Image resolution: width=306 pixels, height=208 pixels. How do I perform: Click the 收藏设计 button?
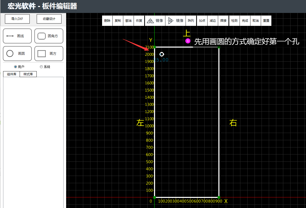49,19
